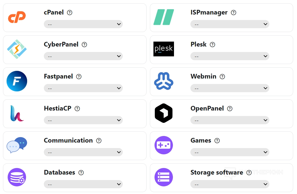The width and height of the screenshot is (297, 194).
Task: Expand the Plesk selection dropdown
Action: (230, 56)
